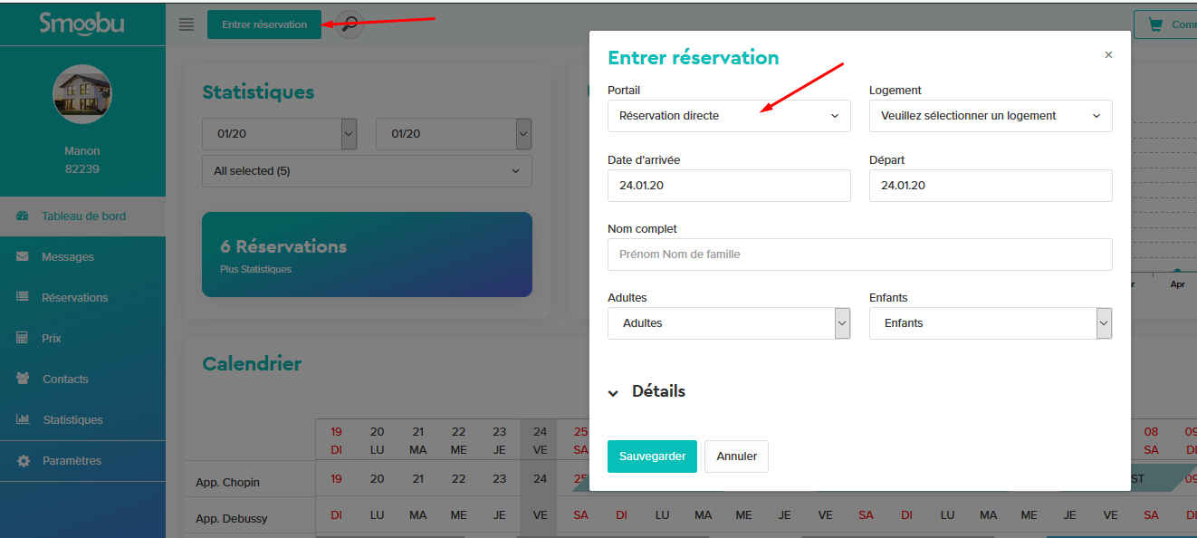Click the Statistiques bar chart icon

23,419
